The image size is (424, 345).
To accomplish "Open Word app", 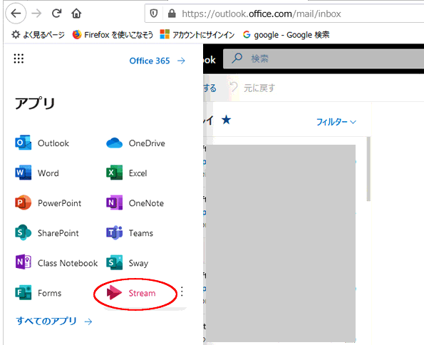I will point(37,173).
